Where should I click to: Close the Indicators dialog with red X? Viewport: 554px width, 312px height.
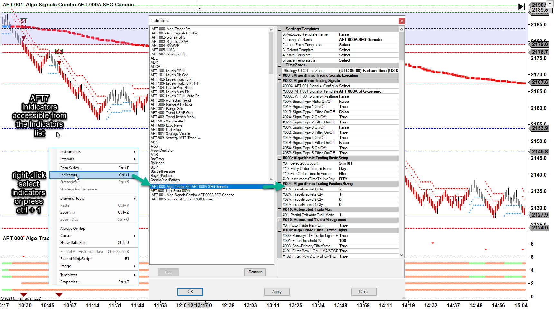[x=401, y=21]
